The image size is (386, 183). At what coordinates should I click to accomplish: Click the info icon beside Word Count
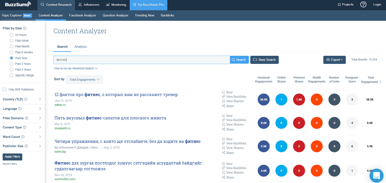[x=23, y=137]
